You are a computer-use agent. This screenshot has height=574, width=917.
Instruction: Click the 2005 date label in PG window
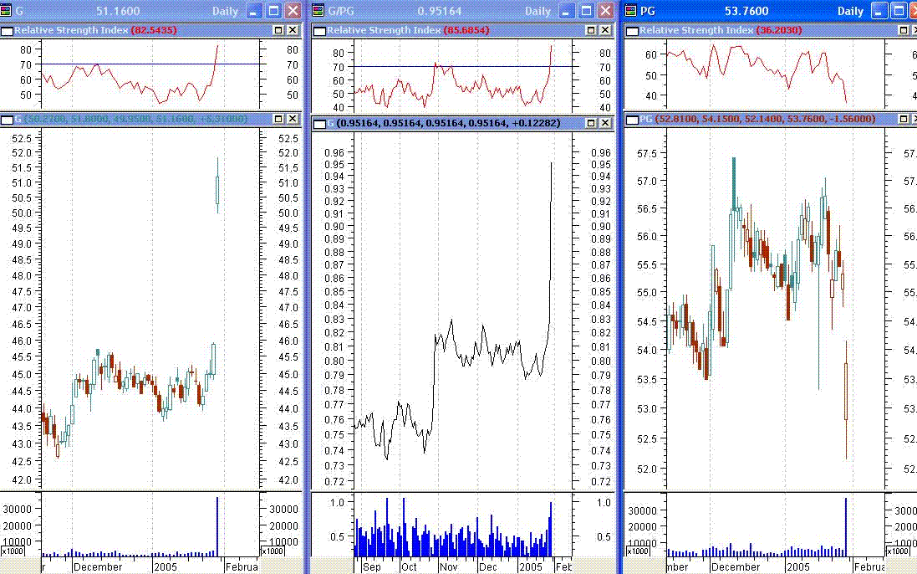coord(798,567)
